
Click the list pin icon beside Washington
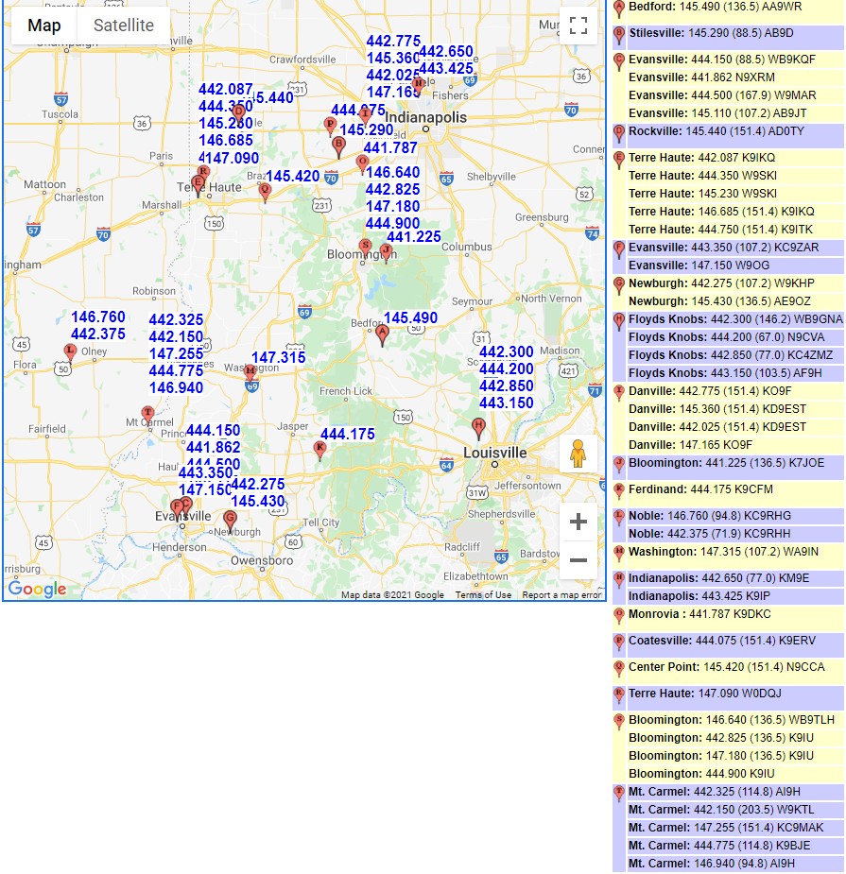[619, 555]
